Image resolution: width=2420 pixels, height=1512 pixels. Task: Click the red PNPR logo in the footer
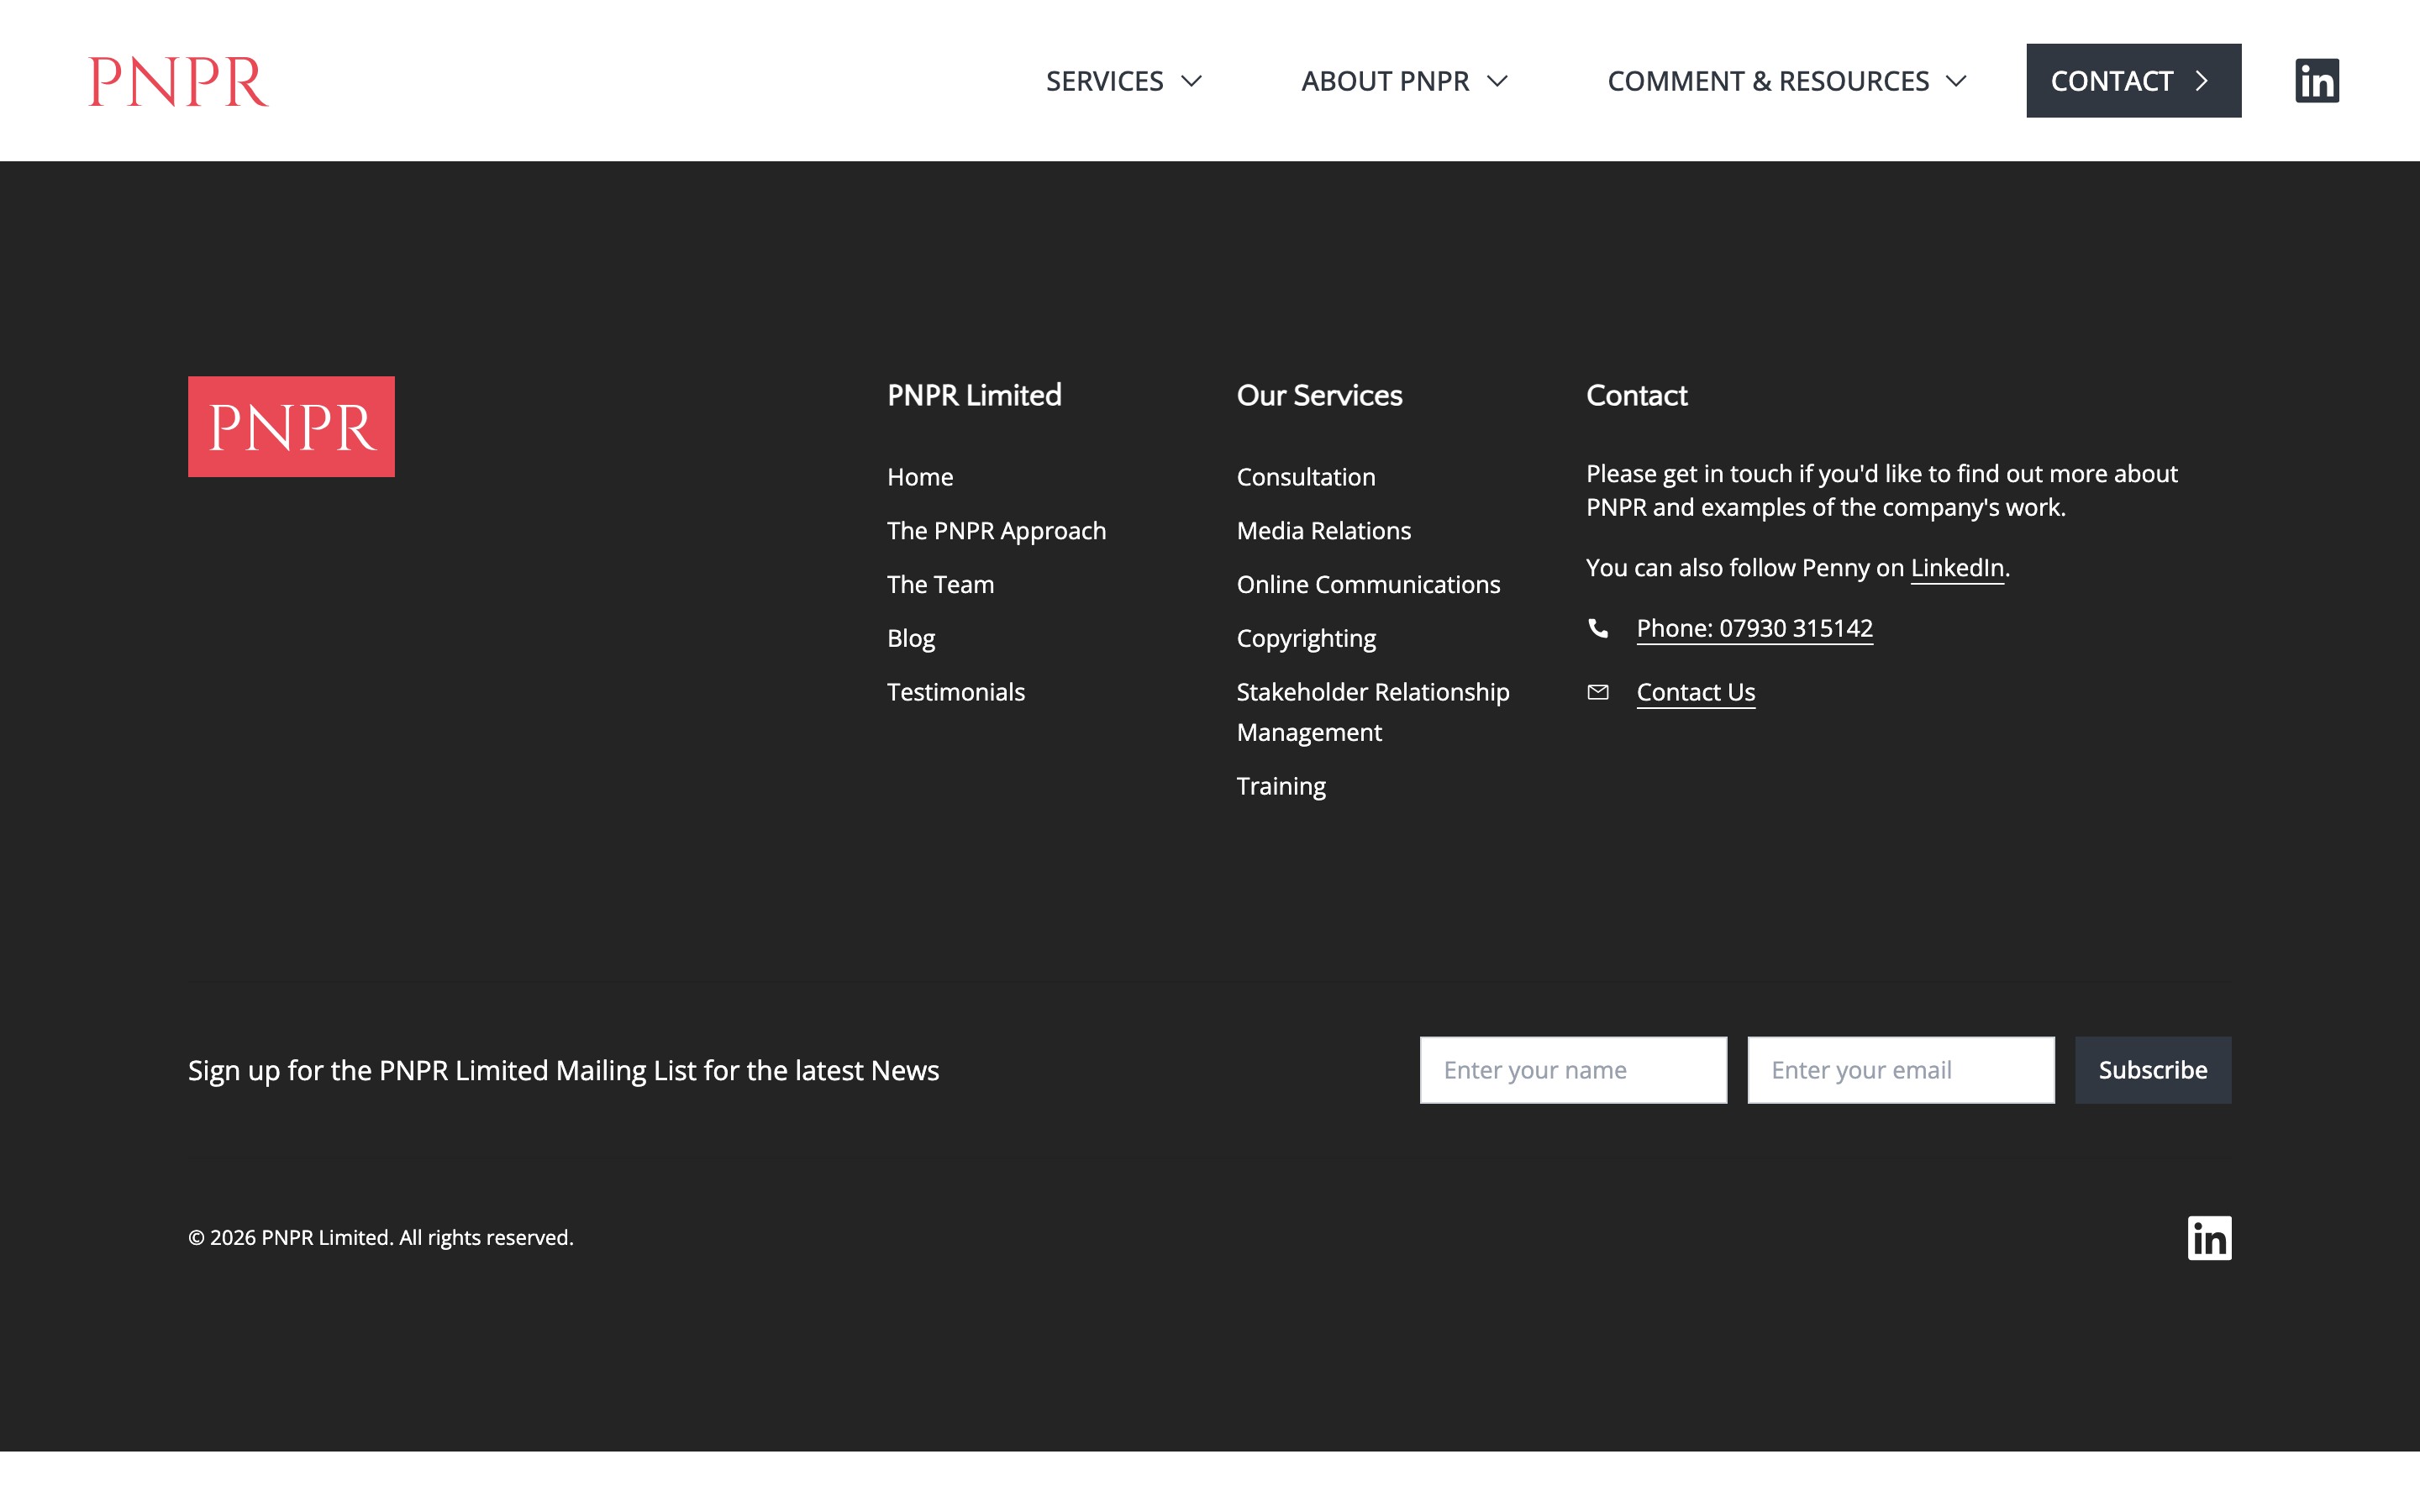[x=291, y=427]
